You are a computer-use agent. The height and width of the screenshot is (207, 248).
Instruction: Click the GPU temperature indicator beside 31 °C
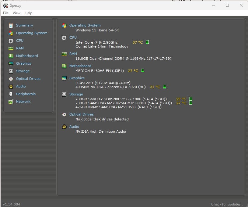pyautogui.click(x=165, y=87)
